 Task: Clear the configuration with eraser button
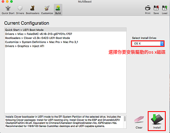click(x=139, y=122)
